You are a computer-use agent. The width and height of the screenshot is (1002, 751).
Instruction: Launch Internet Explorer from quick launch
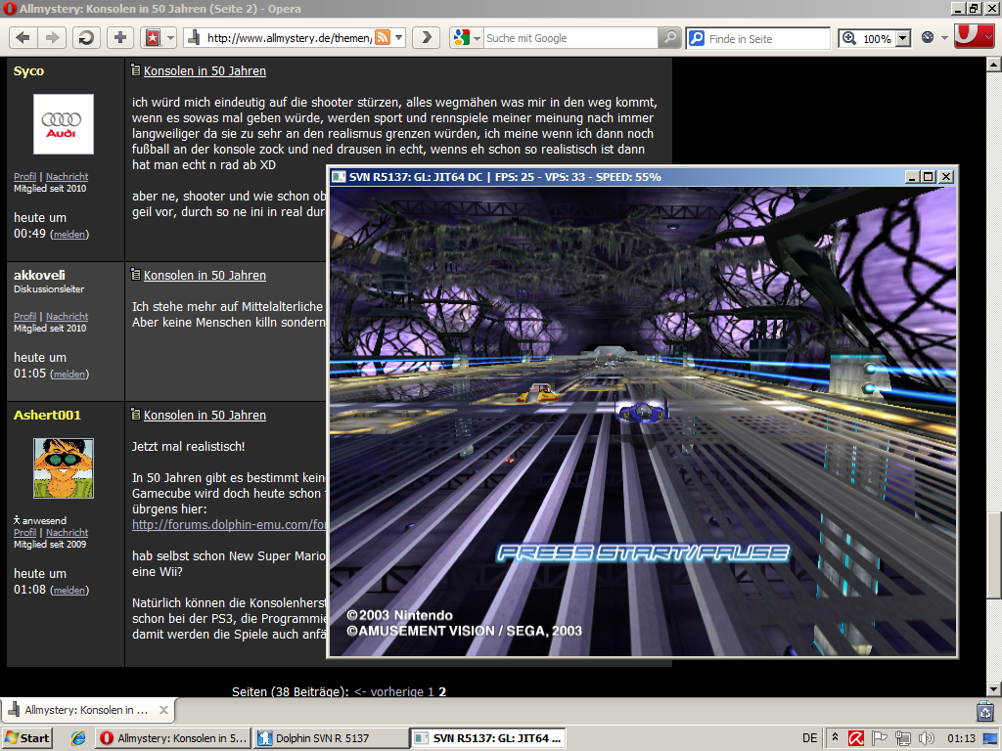(78, 738)
